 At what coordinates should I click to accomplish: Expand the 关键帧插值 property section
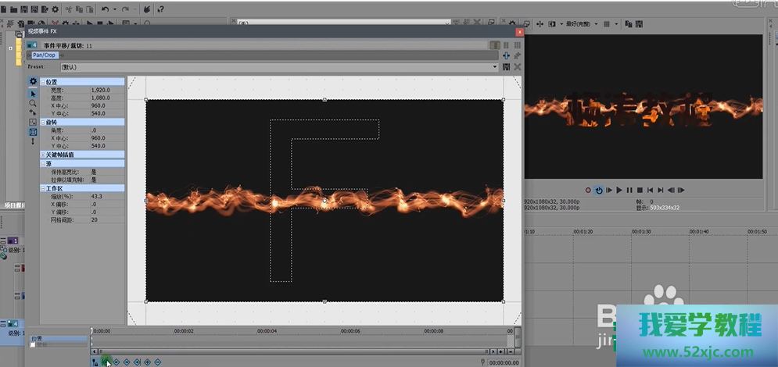[x=42, y=155]
